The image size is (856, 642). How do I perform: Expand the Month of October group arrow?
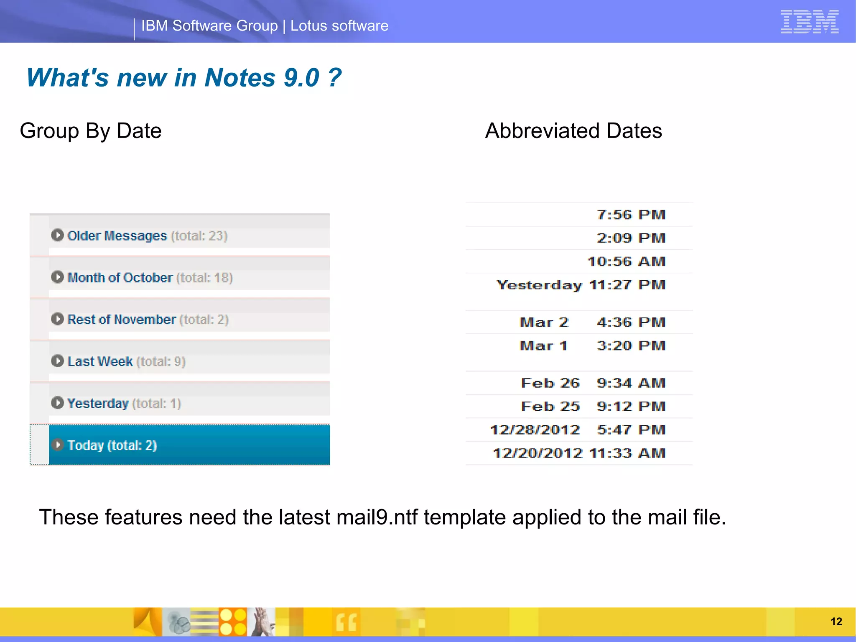(57, 277)
